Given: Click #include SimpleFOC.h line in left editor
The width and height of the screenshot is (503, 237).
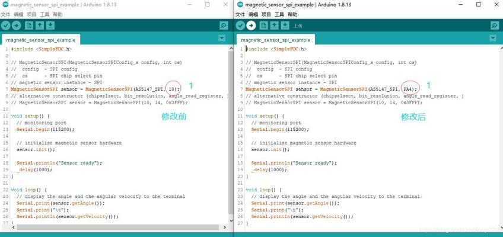Looking at the screenshot, I should [42, 49].
